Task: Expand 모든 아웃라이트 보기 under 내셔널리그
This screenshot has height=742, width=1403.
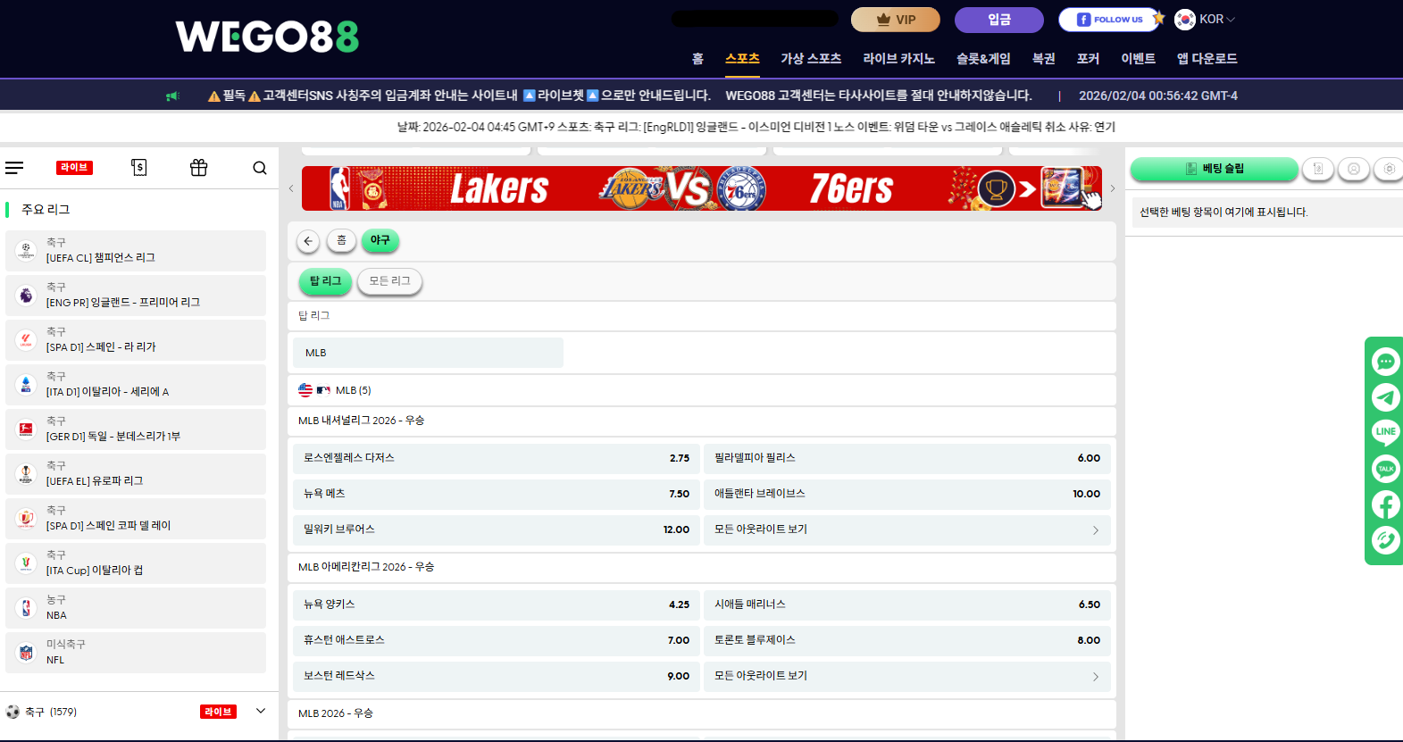Action: (x=906, y=529)
